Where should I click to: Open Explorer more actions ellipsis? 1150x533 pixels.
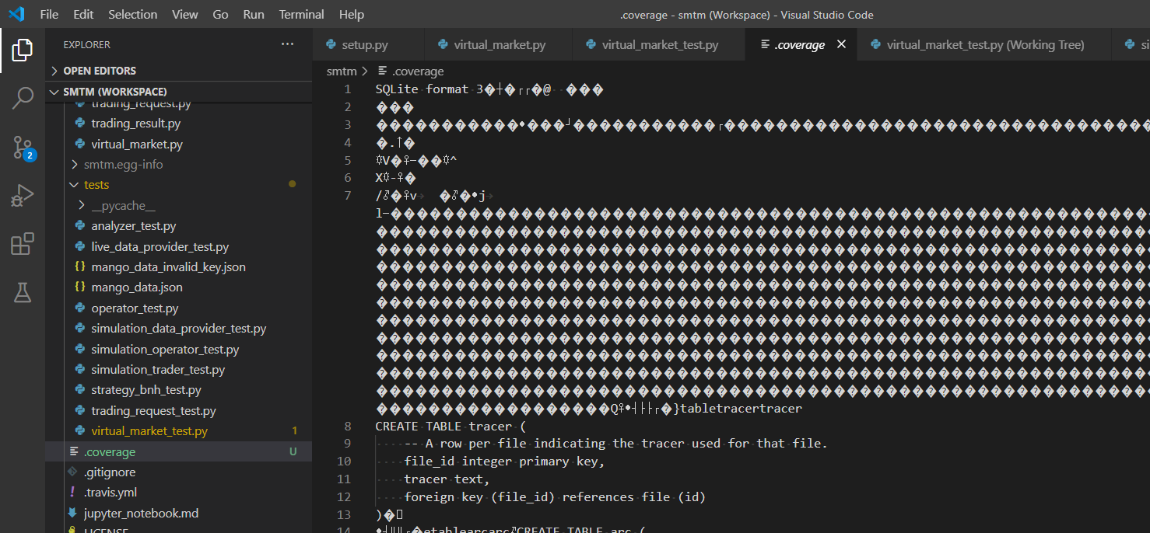click(x=287, y=44)
